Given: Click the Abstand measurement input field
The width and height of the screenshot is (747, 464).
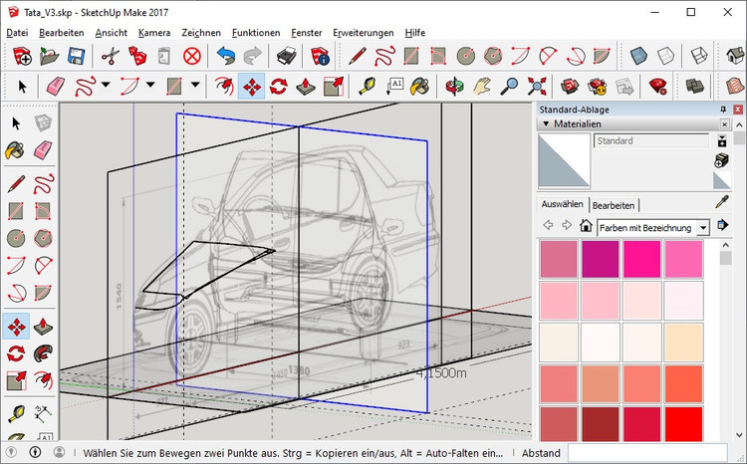Looking at the screenshot, I should click(647, 453).
